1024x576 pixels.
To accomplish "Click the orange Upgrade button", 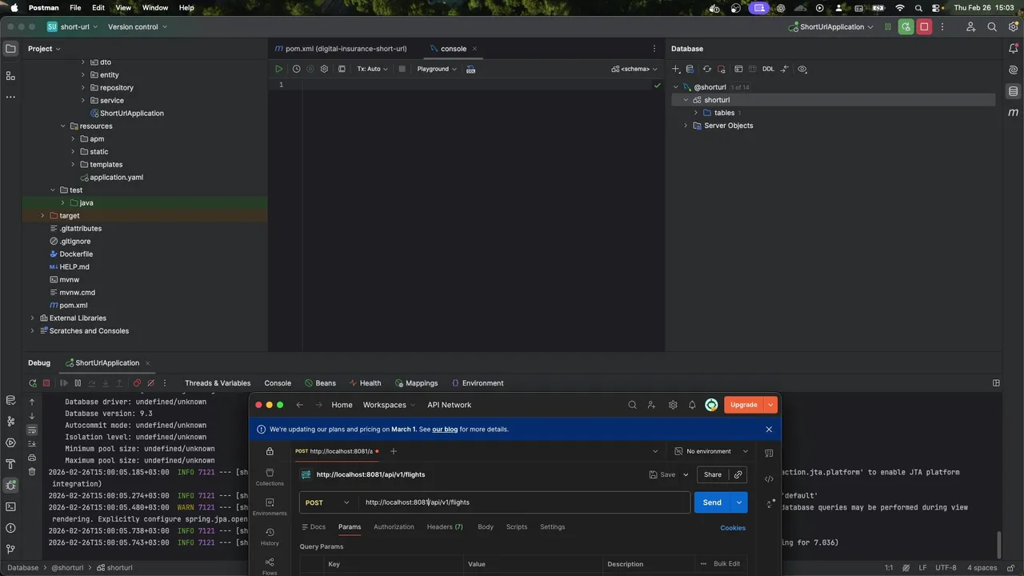I will (743, 405).
